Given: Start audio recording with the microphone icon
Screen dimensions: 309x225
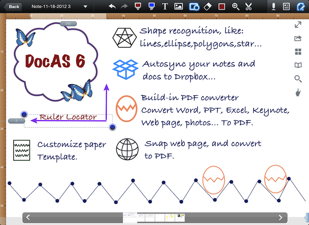Looking at the screenshot, I should (x=273, y=7).
